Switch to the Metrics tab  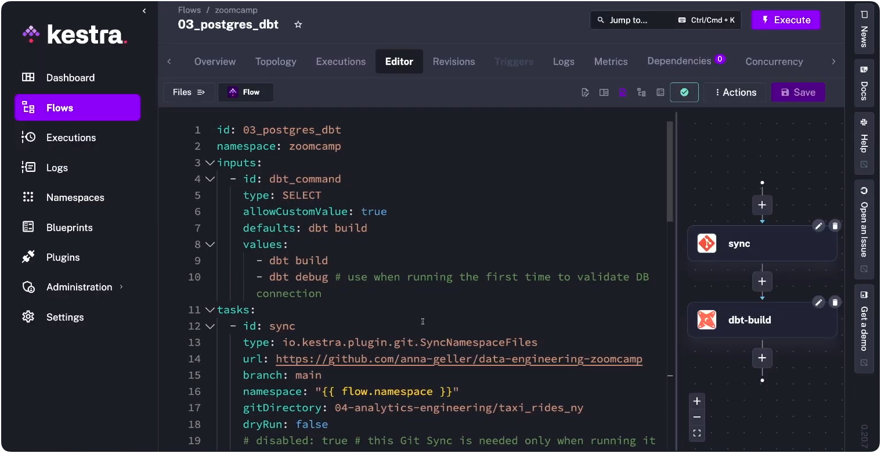611,61
